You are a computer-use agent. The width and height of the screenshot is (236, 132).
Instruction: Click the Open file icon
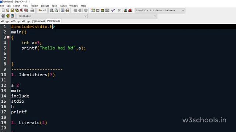(7, 10)
